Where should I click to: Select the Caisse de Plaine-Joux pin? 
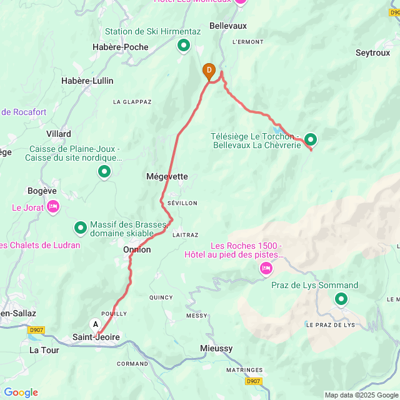tap(104, 172)
